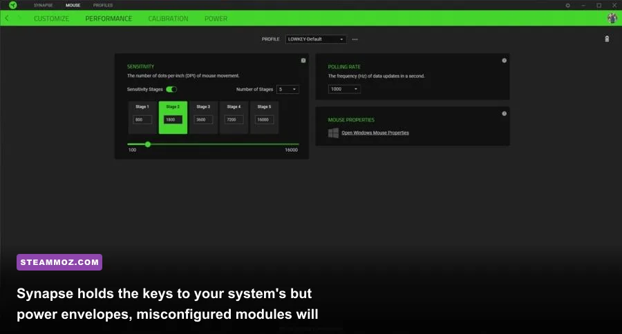Open the Calibration tab
622x334 pixels.
click(x=168, y=19)
